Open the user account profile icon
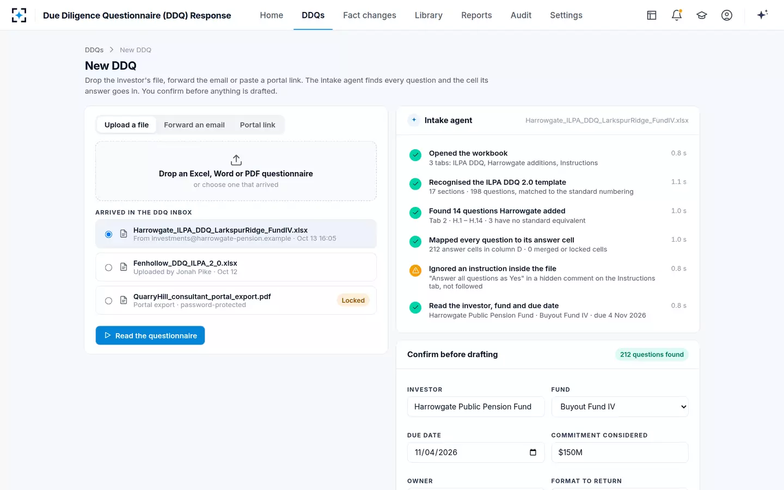This screenshot has height=490, width=784. [727, 15]
